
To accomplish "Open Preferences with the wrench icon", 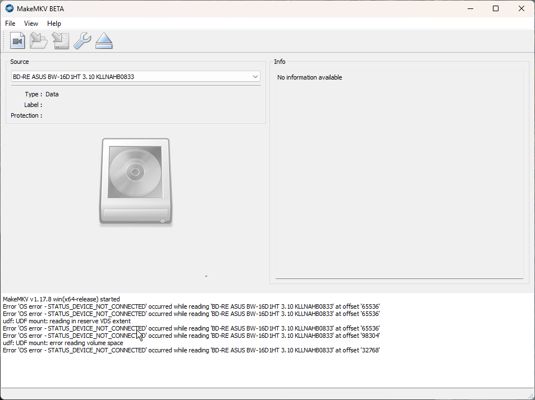I will [82, 41].
